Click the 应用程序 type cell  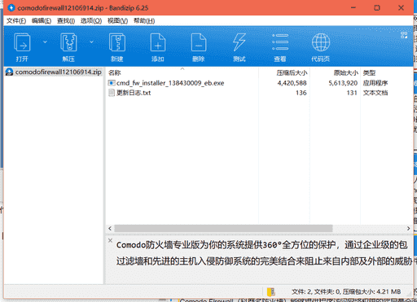(375, 83)
